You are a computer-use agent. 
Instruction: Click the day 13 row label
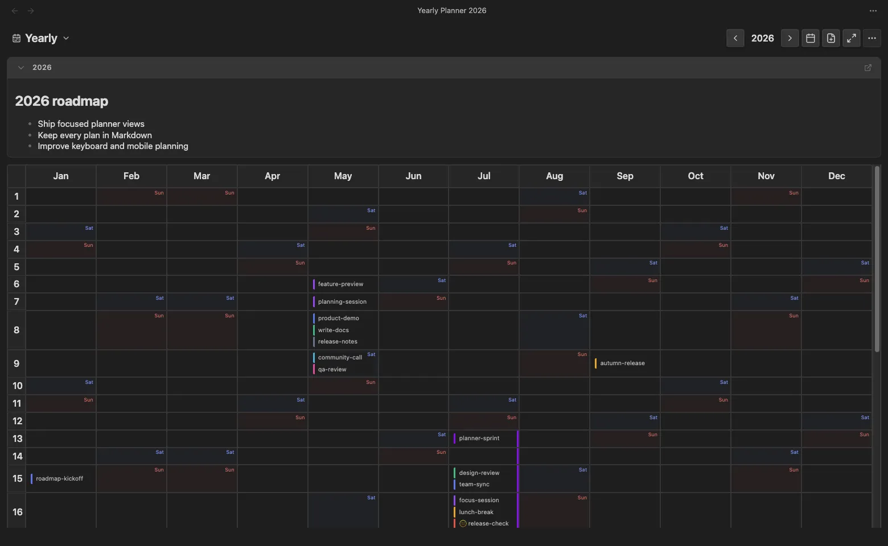pos(17,439)
